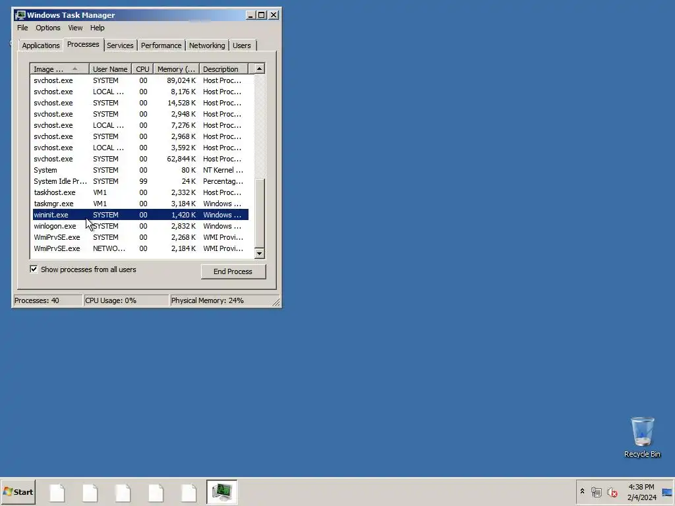This screenshot has width=675, height=506.
Task: Click the process list scrollbar thumb
Action: click(x=259, y=213)
